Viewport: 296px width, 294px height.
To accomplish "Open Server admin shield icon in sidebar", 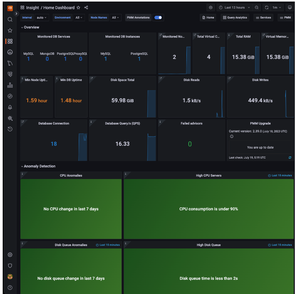I will pyautogui.click(x=10, y=266).
